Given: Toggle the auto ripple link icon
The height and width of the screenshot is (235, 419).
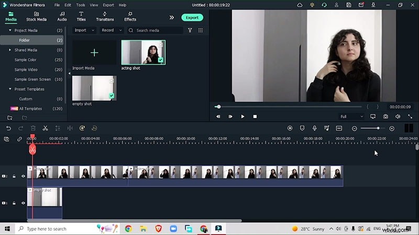Looking at the screenshot, I should pos(19,139).
